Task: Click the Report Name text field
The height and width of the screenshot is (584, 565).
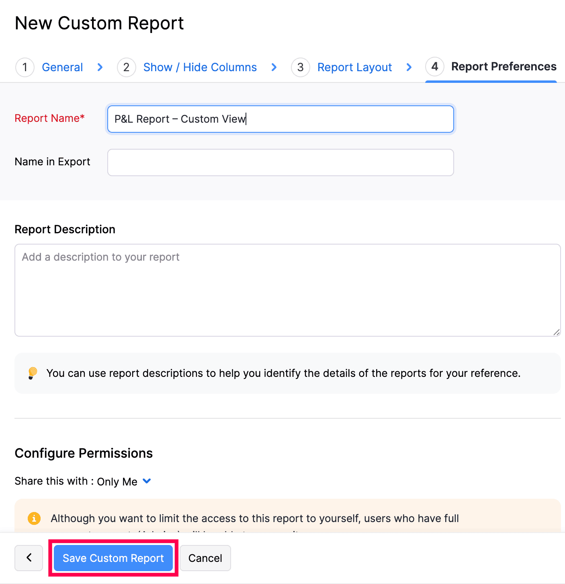Action: (x=280, y=119)
